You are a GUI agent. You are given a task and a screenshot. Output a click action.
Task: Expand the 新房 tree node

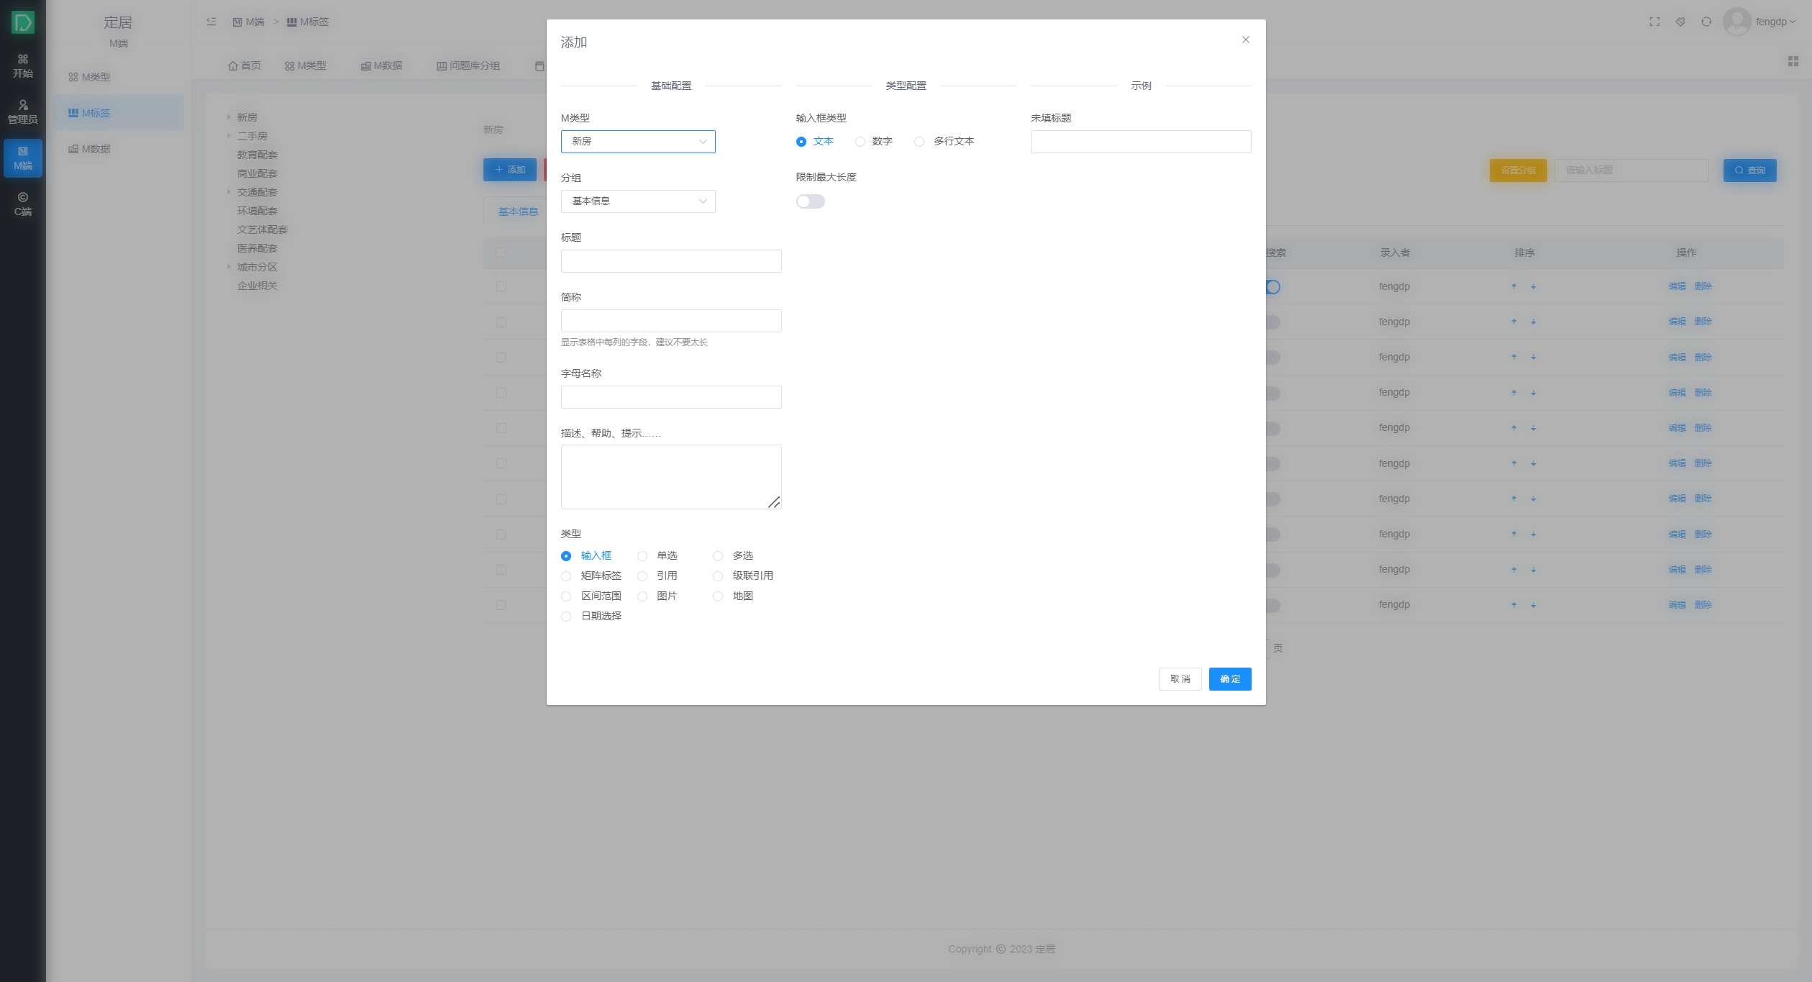[229, 117]
